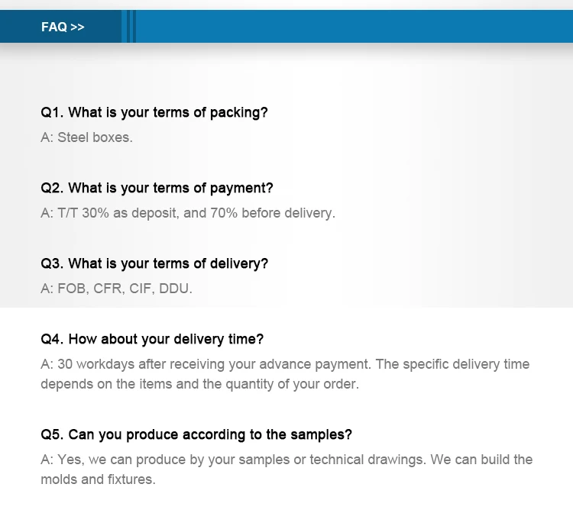This screenshot has height=526, width=573.
Task: Select question Q5 about producing from samples
Action: pos(196,434)
